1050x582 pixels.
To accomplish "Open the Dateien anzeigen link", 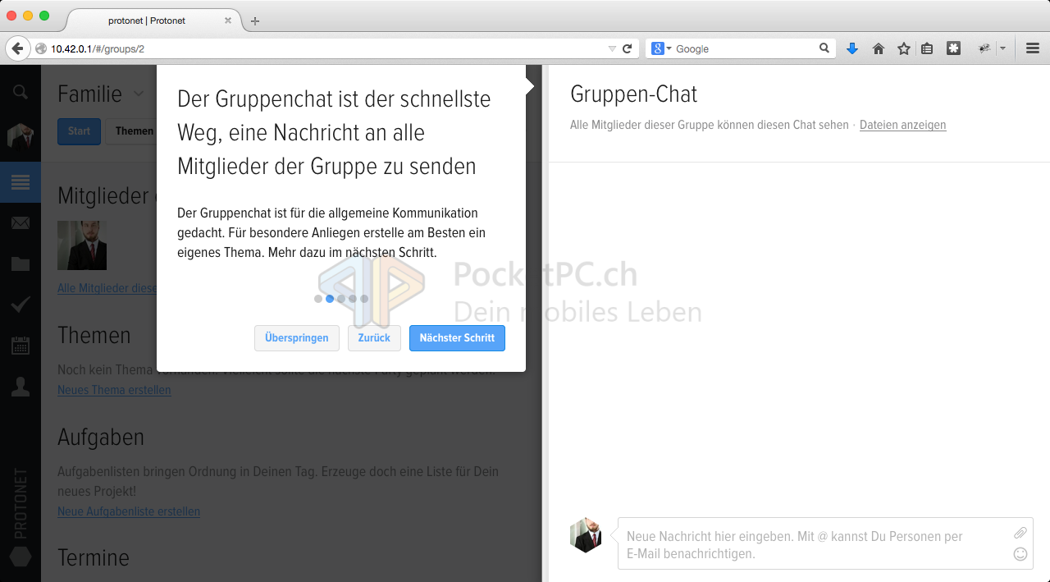I will coord(902,126).
